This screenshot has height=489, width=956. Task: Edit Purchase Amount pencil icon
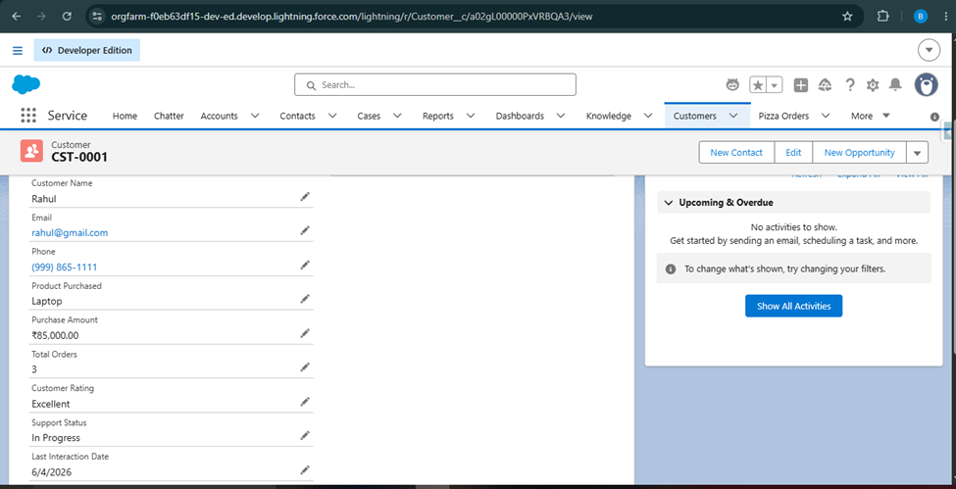click(305, 333)
